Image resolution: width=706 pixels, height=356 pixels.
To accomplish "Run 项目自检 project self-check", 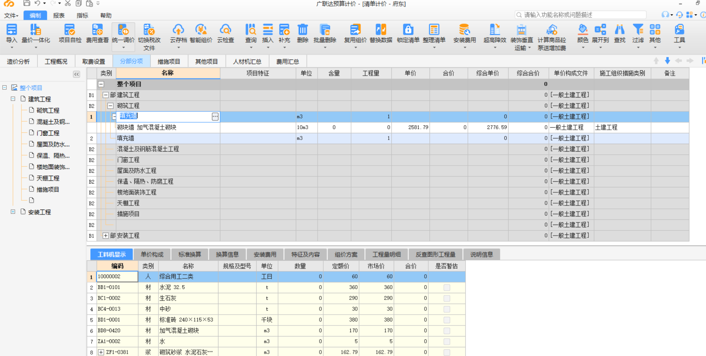I will point(70,33).
